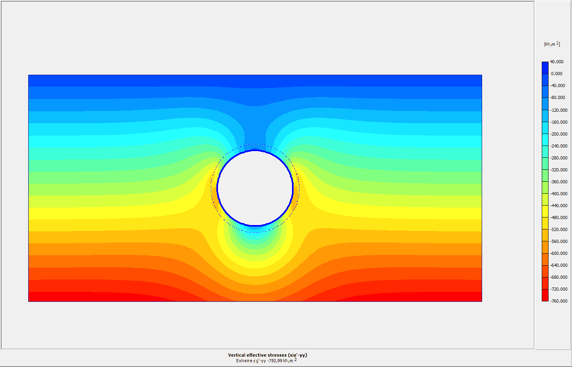The width and height of the screenshot is (572, 367).
Task: Pick the red swatch between -720.000 and -760.000
Action: pyautogui.click(x=545, y=295)
